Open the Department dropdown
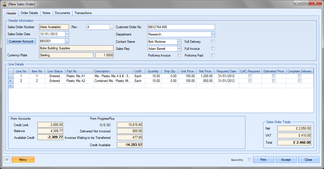 point(213,34)
